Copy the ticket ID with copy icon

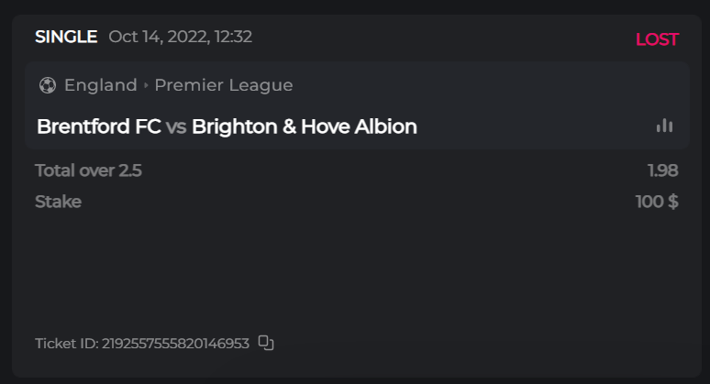[266, 343]
